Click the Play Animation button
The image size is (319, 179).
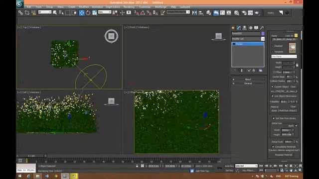pos(271,166)
